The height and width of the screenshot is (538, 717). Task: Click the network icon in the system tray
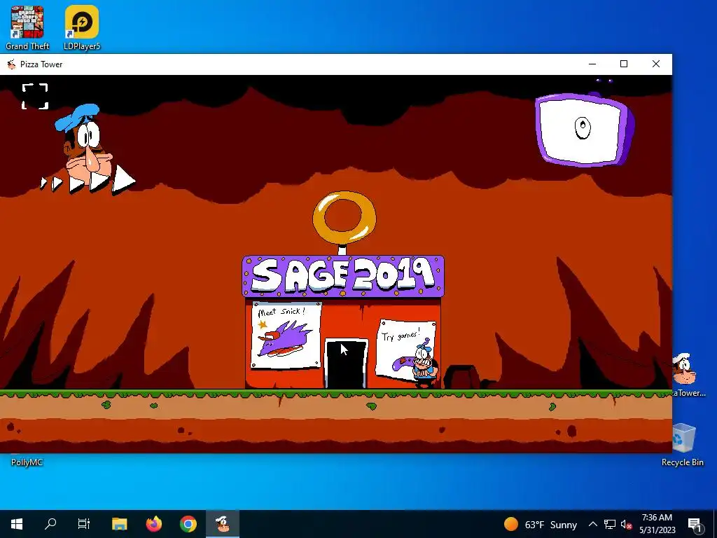pyautogui.click(x=610, y=524)
